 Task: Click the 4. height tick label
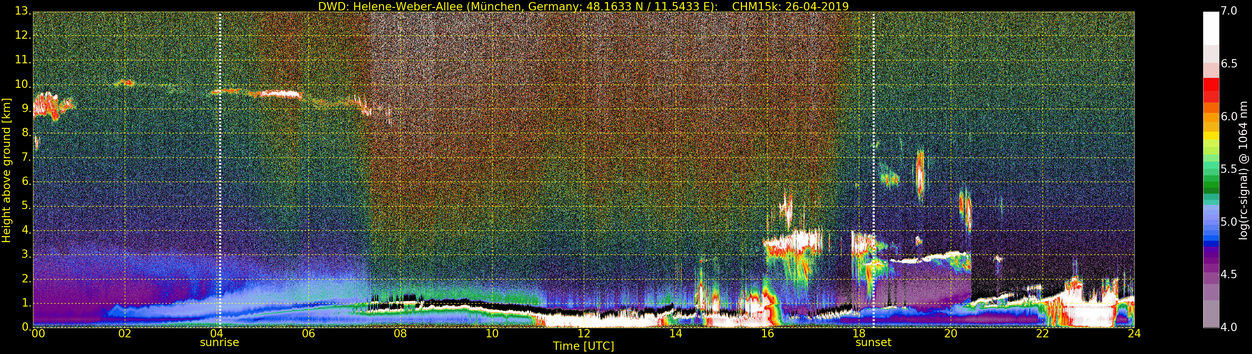click(x=26, y=230)
